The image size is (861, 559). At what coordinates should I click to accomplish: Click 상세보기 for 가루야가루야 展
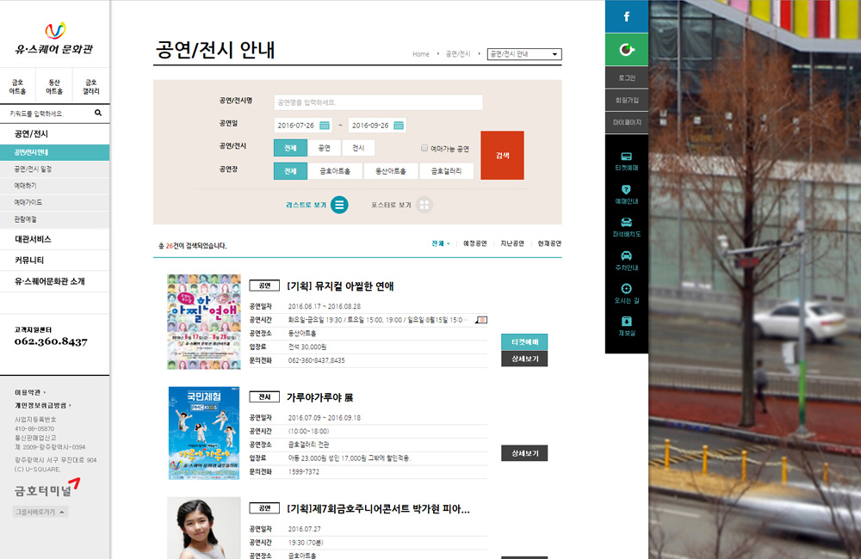[524, 454]
